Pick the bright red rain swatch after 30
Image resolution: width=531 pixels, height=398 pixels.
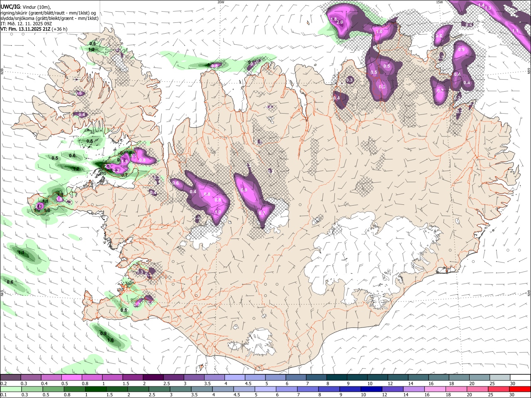(x=520, y=389)
